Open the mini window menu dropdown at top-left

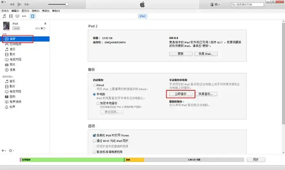4,2
